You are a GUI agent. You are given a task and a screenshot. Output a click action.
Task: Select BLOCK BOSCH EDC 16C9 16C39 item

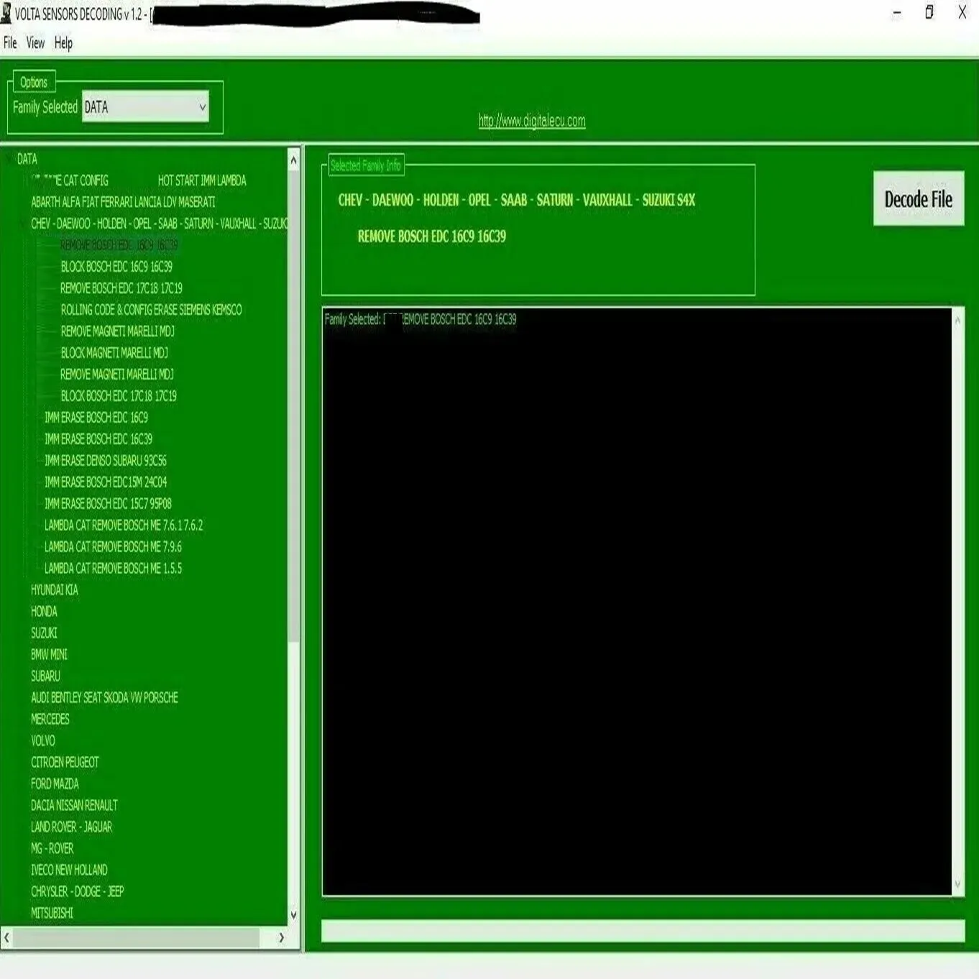(116, 267)
